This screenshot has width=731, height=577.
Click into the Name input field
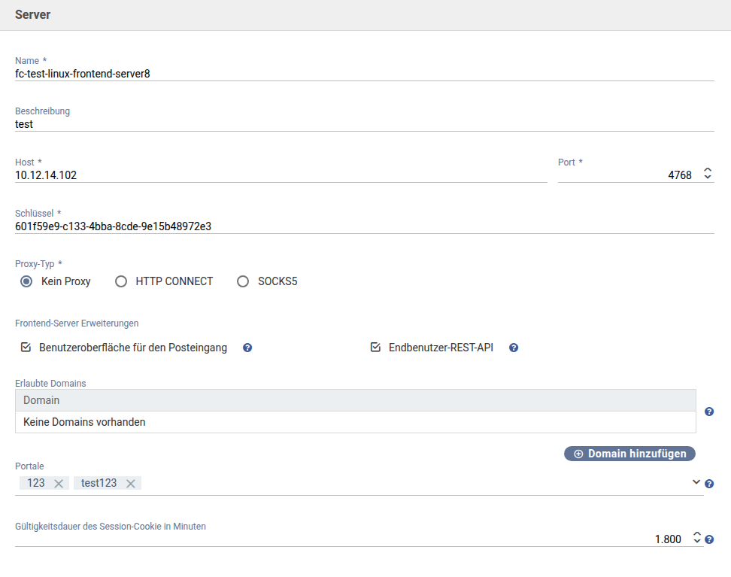[x=364, y=74]
